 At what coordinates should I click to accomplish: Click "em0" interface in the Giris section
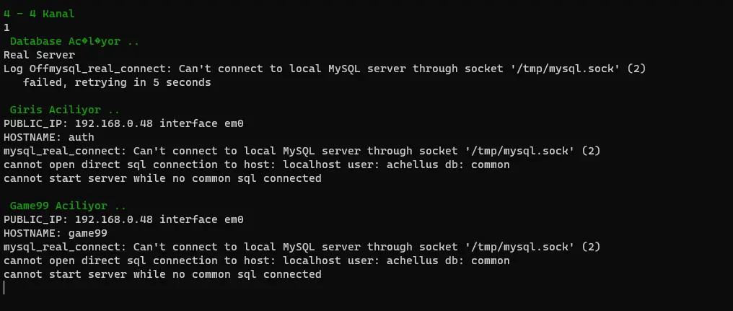point(234,123)
